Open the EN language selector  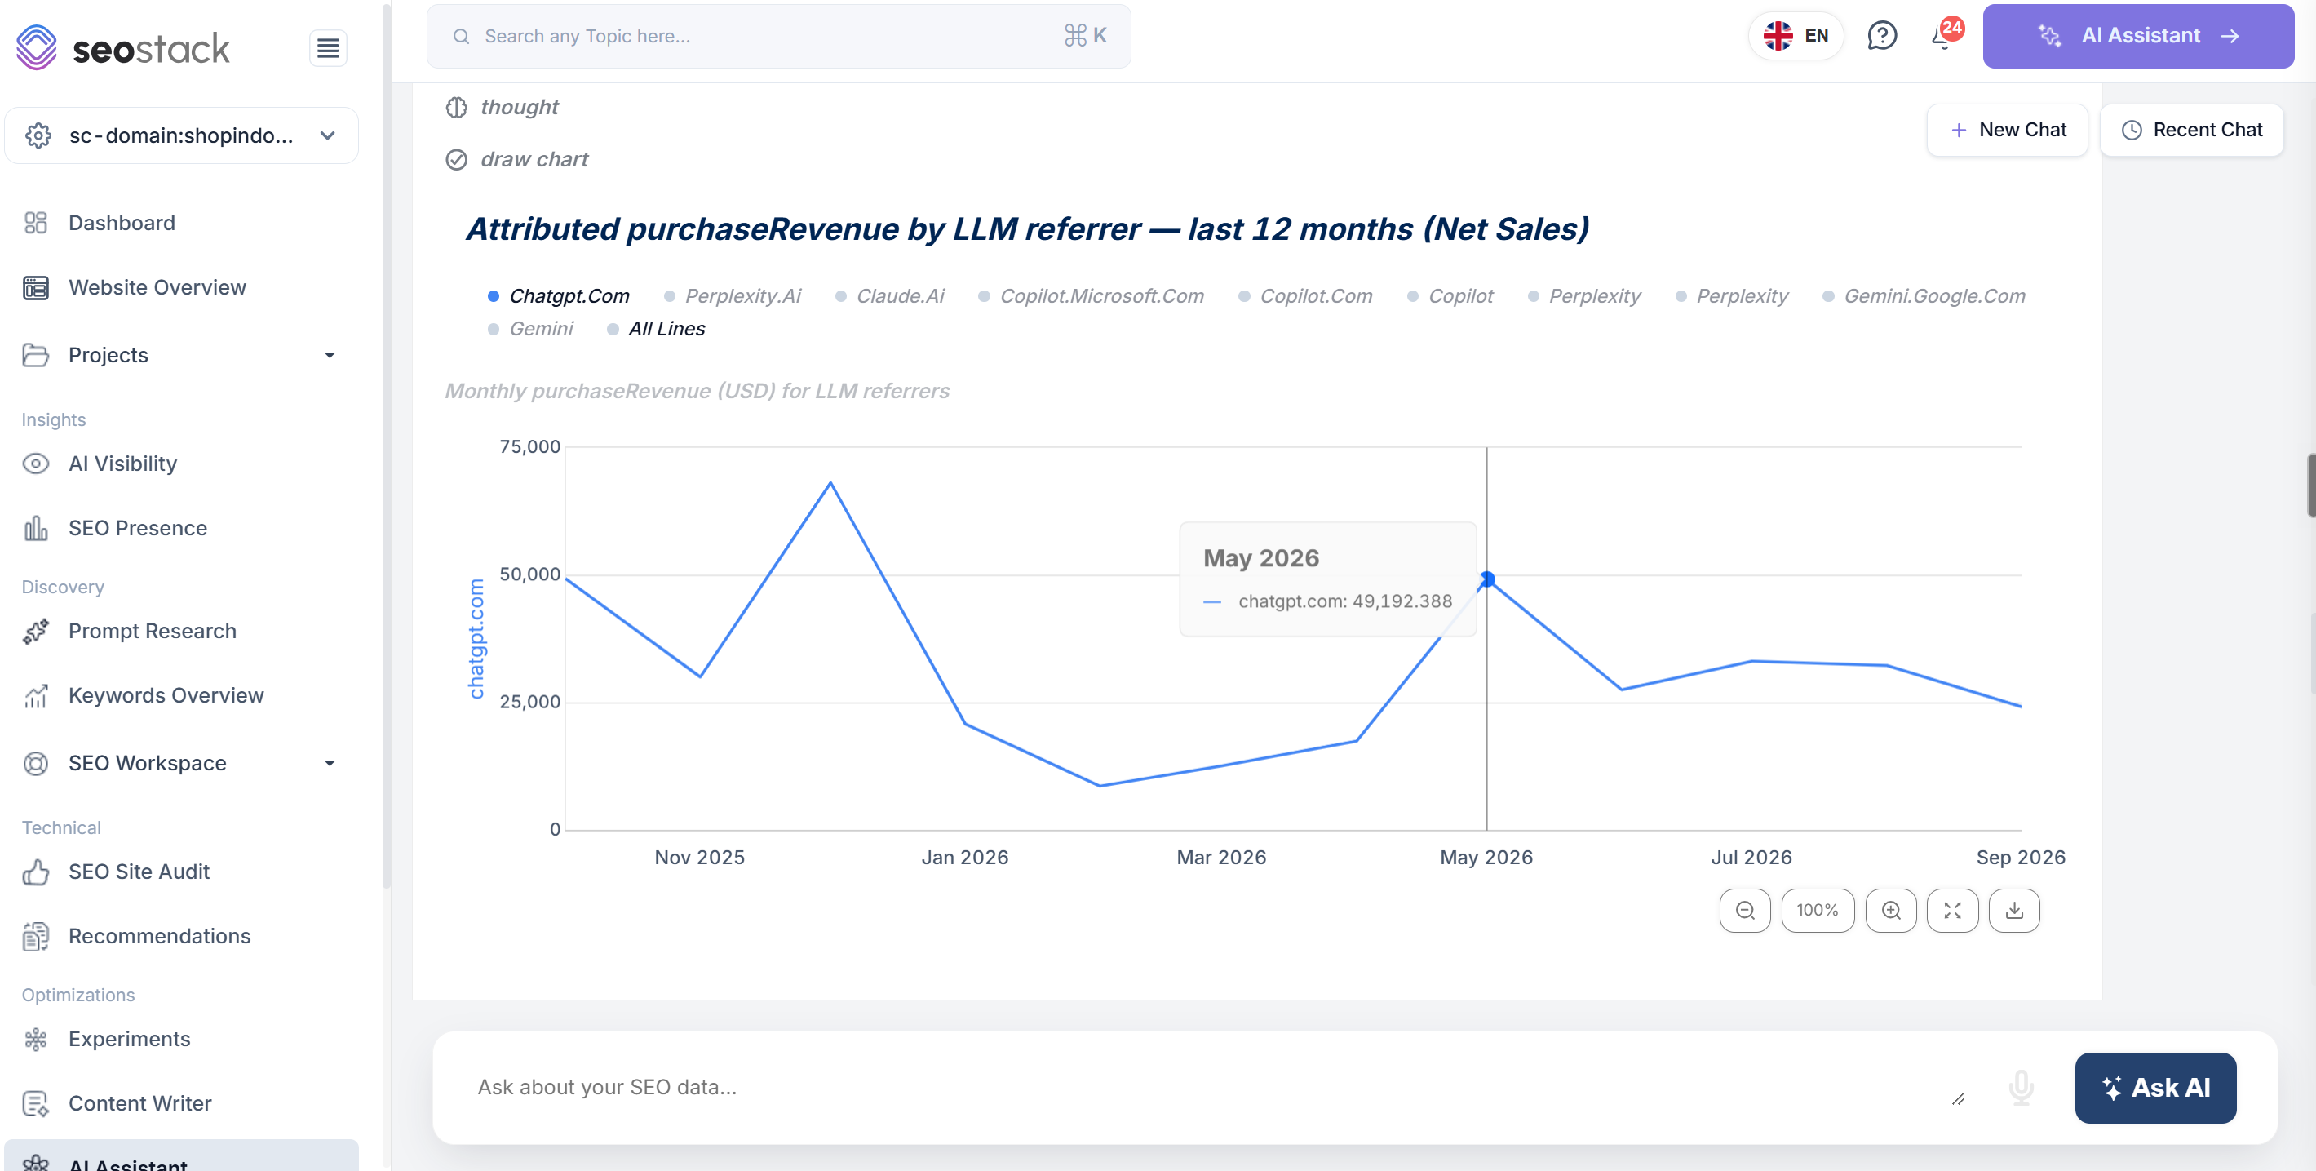(x=1796, y=36)
